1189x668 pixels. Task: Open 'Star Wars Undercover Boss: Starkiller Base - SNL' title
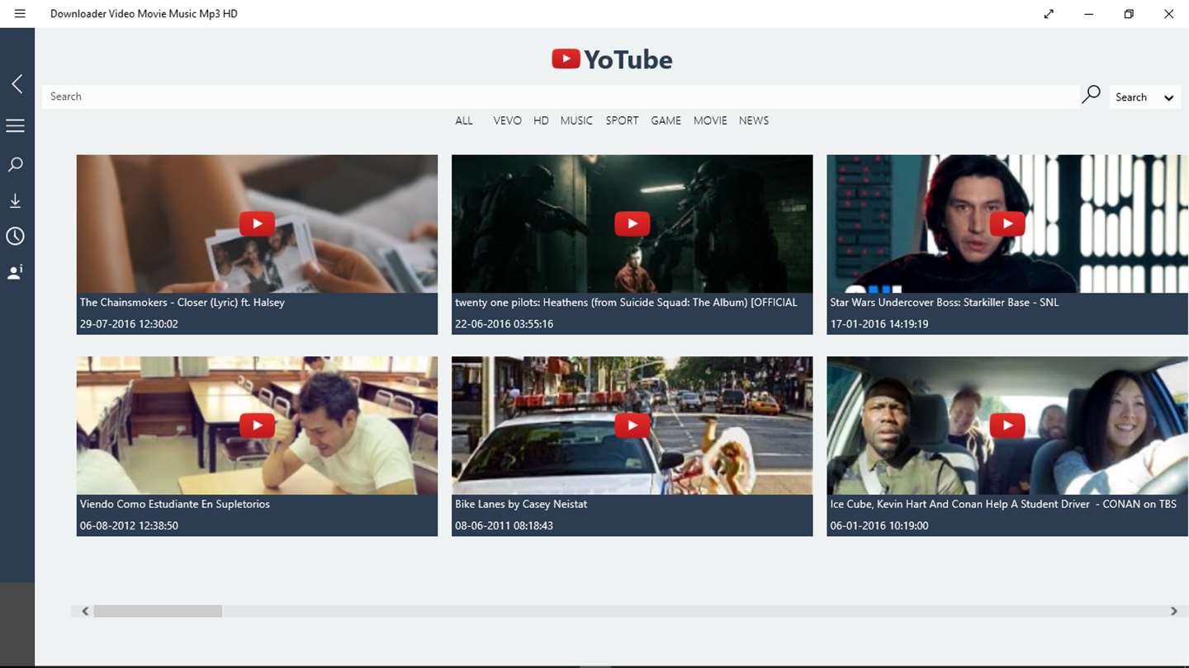click(944, 303)
